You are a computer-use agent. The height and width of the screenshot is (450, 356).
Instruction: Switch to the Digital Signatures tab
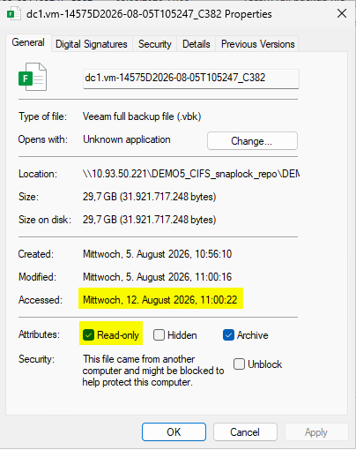(92, 44)
